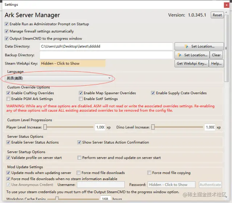Click Ark Server Manager heading
Screen dimensions: 232x203
click(32, 15)
